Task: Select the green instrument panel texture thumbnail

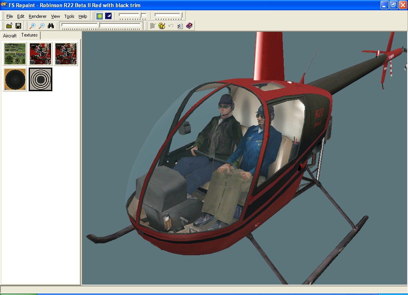Action: (x=15, y=54)
